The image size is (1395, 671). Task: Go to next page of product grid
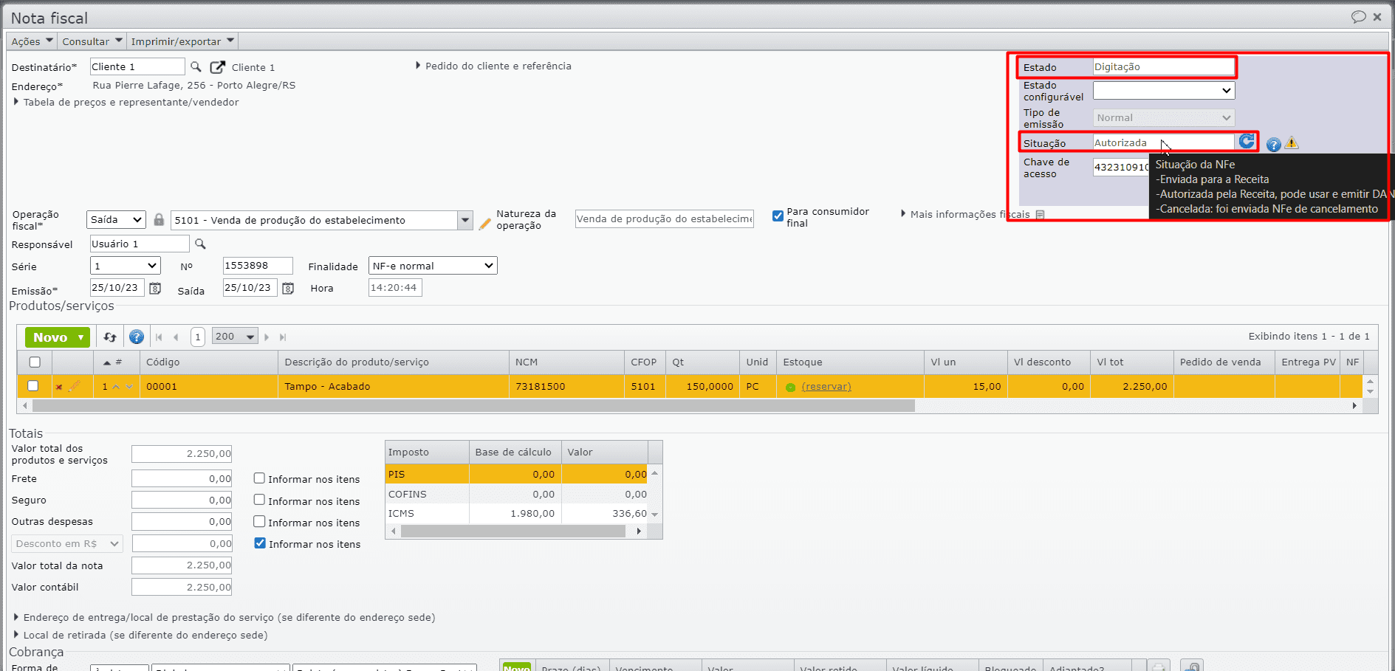pos(267,337)
